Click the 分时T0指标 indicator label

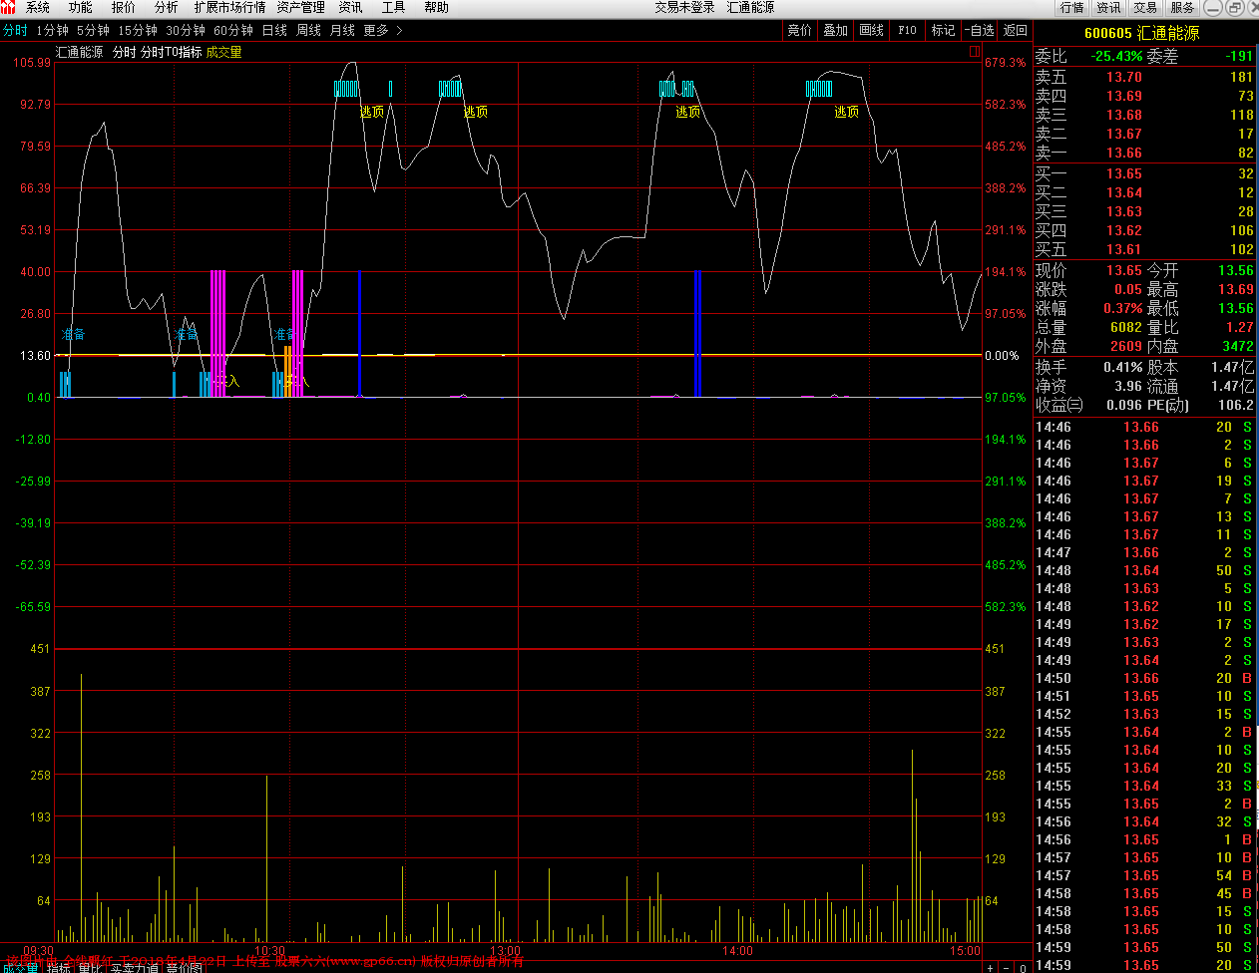[x=171, y=52]
